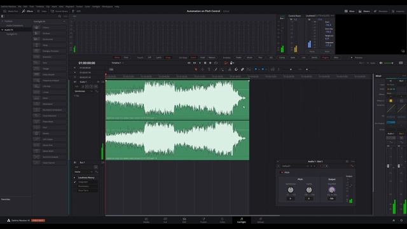Set Touch mode to Snap
The height and width of the screenshot is (229, 407).
click(168, 57)
